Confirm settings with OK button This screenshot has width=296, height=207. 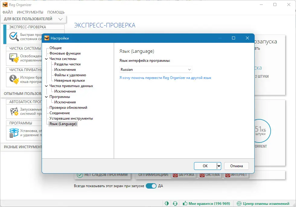(205, 166)
